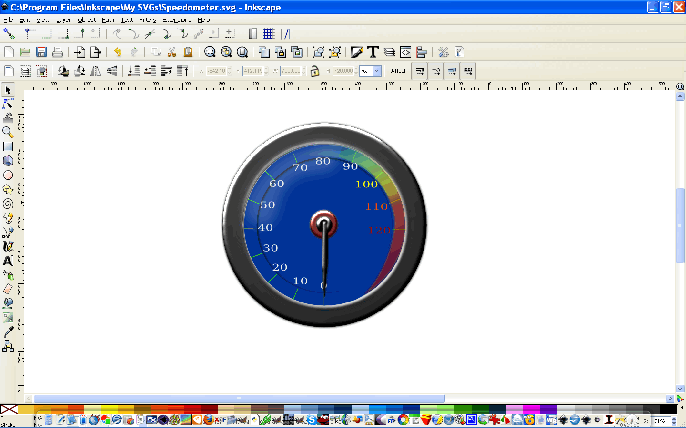Select the Node edit tool
Image resolution: width=686 pixels, height=428 pixels.
[x=8, y=104]
